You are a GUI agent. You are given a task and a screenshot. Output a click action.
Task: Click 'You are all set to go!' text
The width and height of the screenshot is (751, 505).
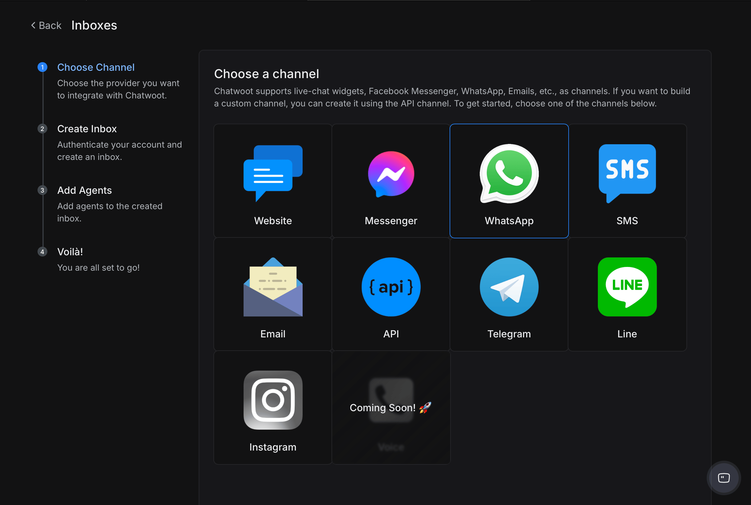click(x=98, y=267)
